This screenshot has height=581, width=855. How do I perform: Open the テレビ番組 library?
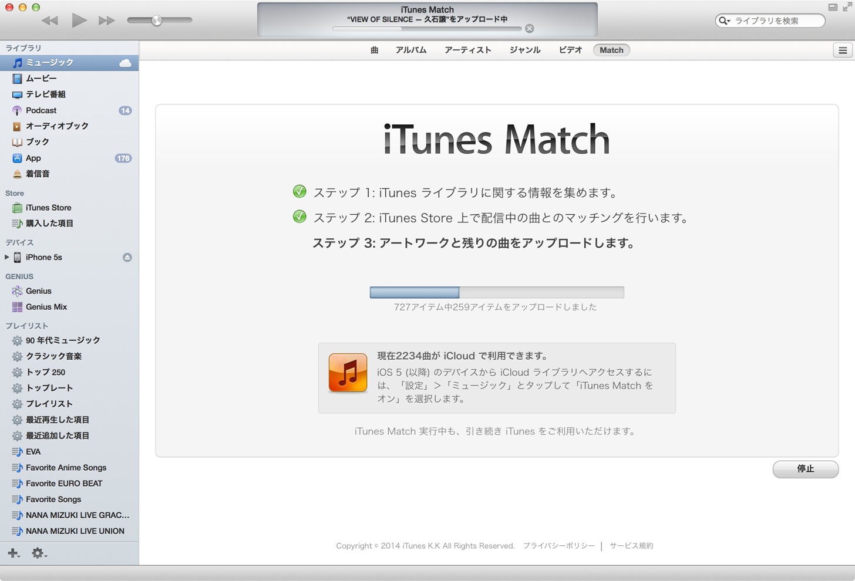pyautogui.click(x=69, y=94)
